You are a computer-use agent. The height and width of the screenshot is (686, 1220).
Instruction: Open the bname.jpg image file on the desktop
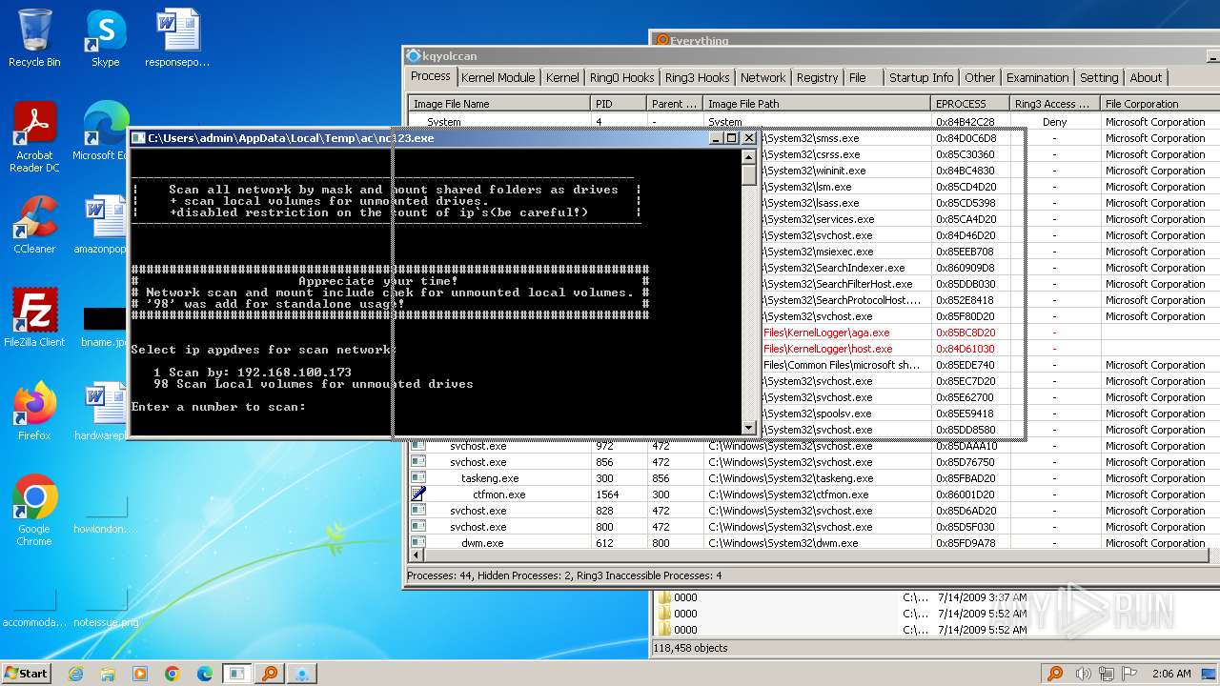tap(104, 326)
